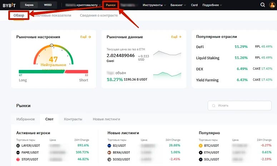Image resolution: width=277 pixels, height=166 pixels.
Task: Click Ещё link in Рыночные данные
Action: (x=177, y=37)
